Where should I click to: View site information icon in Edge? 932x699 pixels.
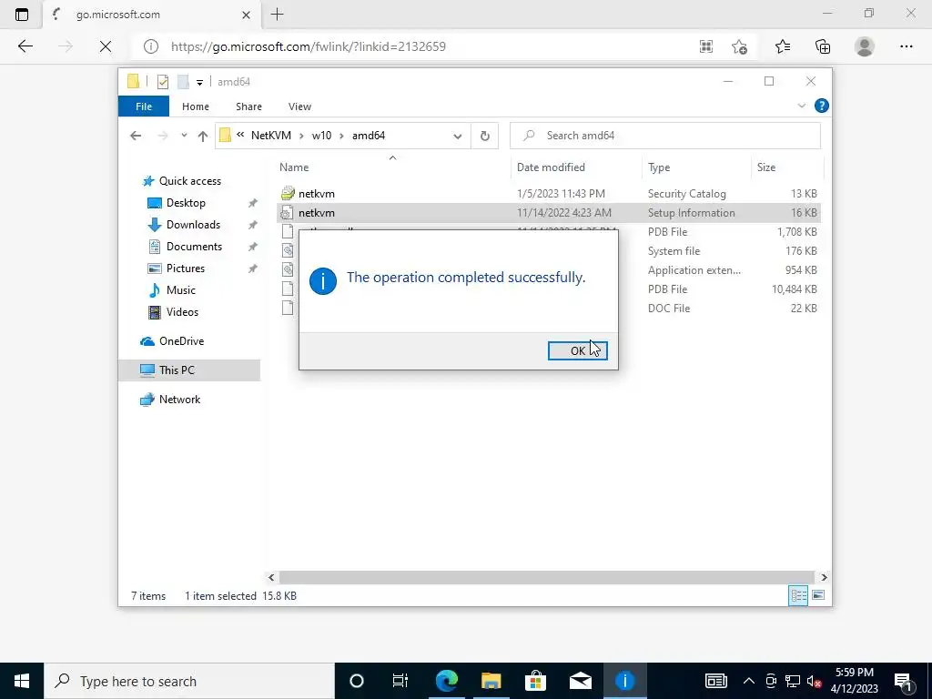click(151, 46)
